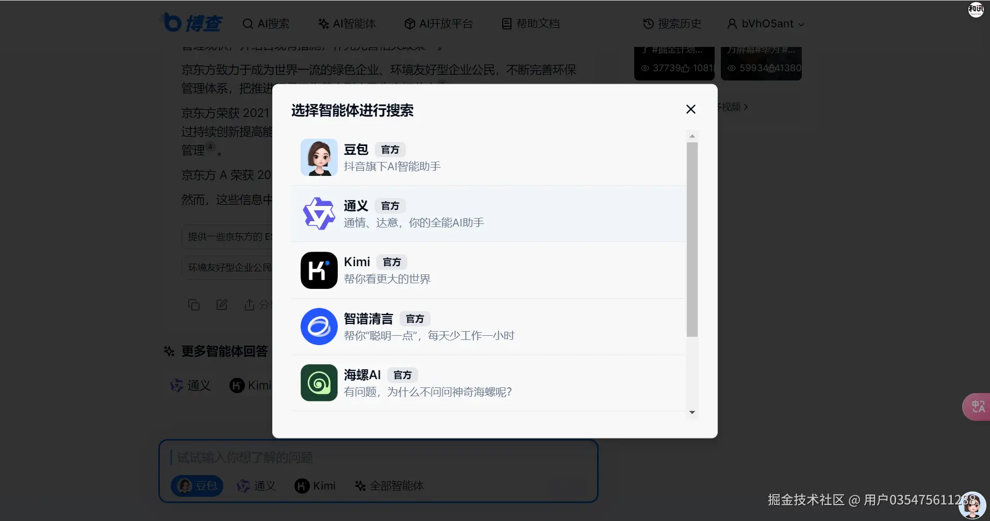Image resolution: width=990 pixels, height=521 pixels.
Task: Choose the 通义 logo icon in dialog
Action: point(319,214)
